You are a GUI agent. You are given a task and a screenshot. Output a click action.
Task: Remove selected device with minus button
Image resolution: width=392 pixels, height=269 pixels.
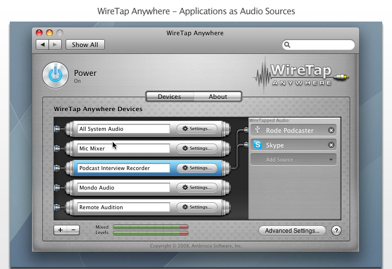click(x=73, y=230)
